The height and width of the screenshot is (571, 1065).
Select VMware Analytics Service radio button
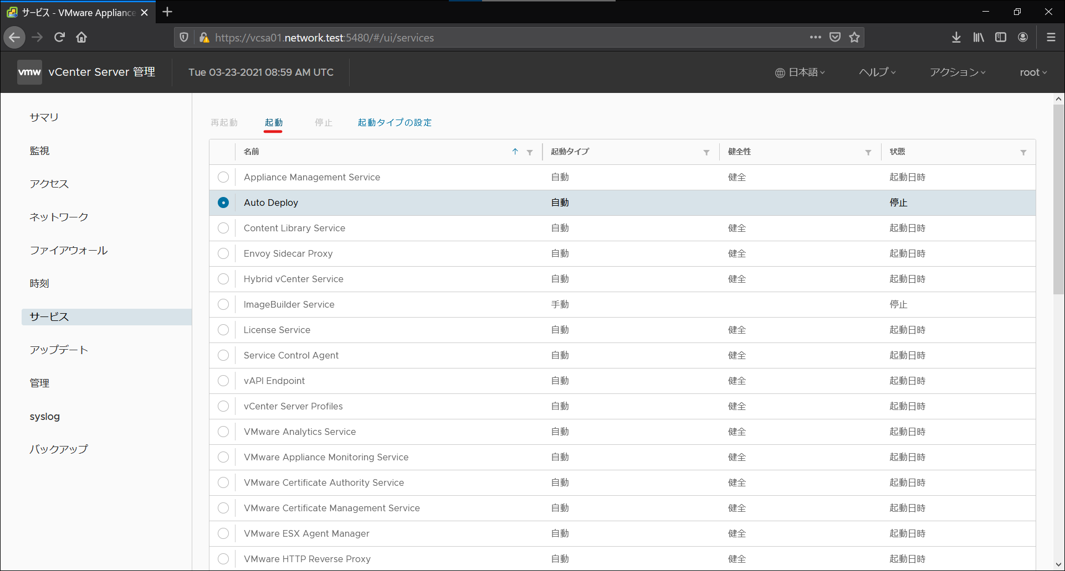[x=223, y=432]
